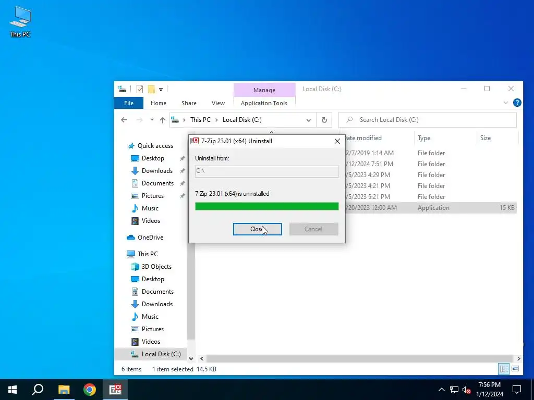
Task: Select Quick access in navigation pane
Action: pos(155,146)
